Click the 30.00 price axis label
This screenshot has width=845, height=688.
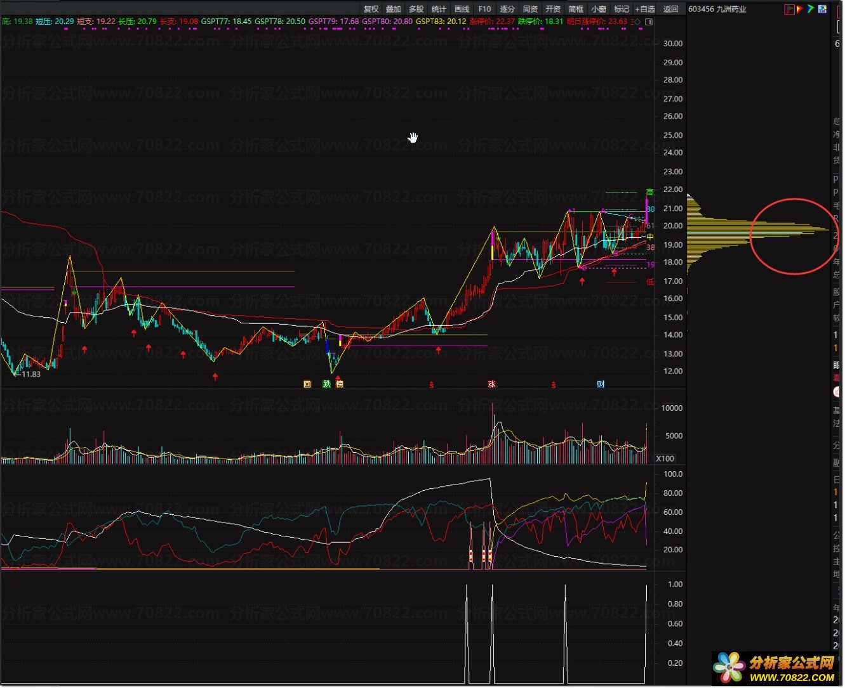pyautogui.click(x=673, y=44)
